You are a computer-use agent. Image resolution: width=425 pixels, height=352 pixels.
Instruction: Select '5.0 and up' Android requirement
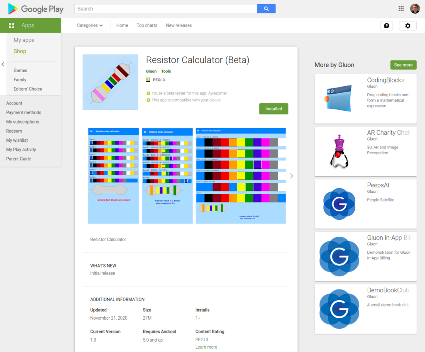pyautogui.click(x=153, y=340)
